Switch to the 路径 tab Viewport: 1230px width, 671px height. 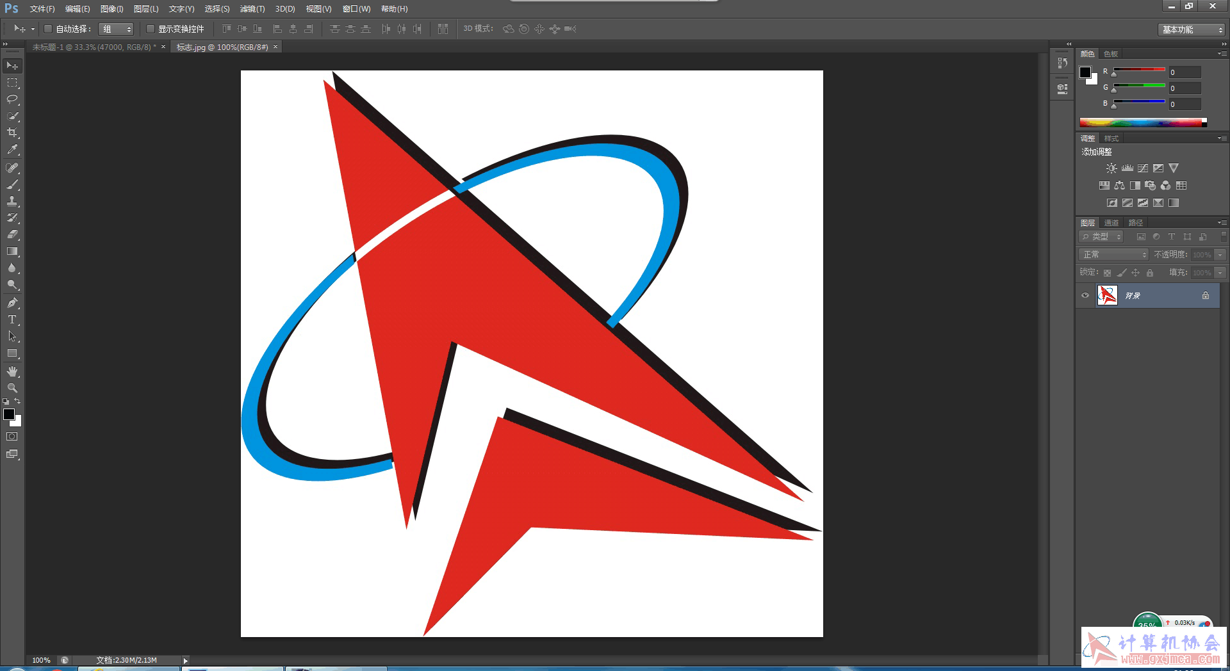(1136, 223)
